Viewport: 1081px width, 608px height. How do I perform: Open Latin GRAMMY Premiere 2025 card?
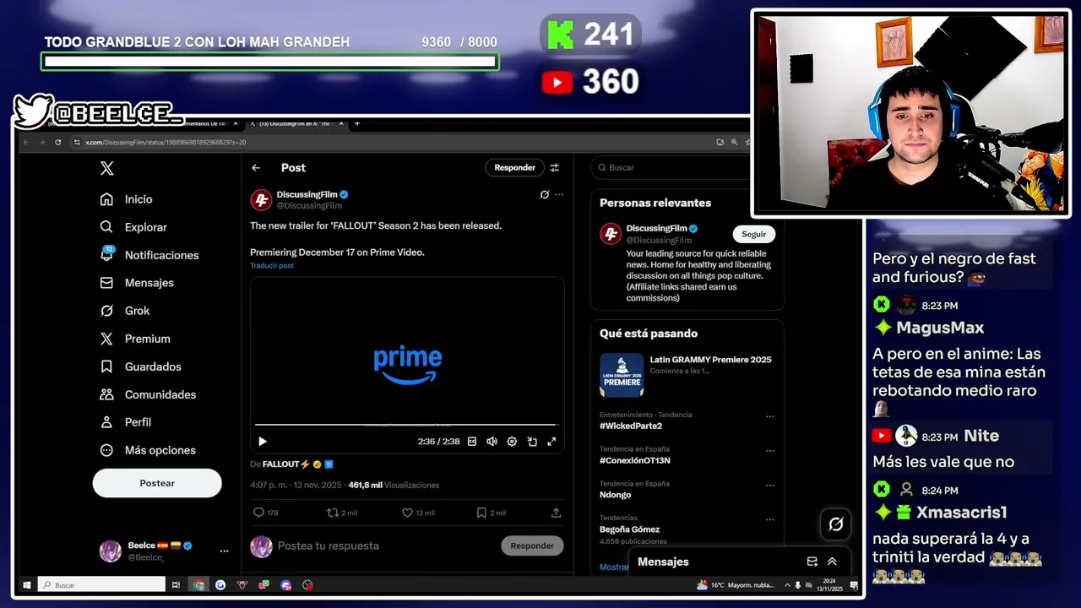tap(686, 375)
